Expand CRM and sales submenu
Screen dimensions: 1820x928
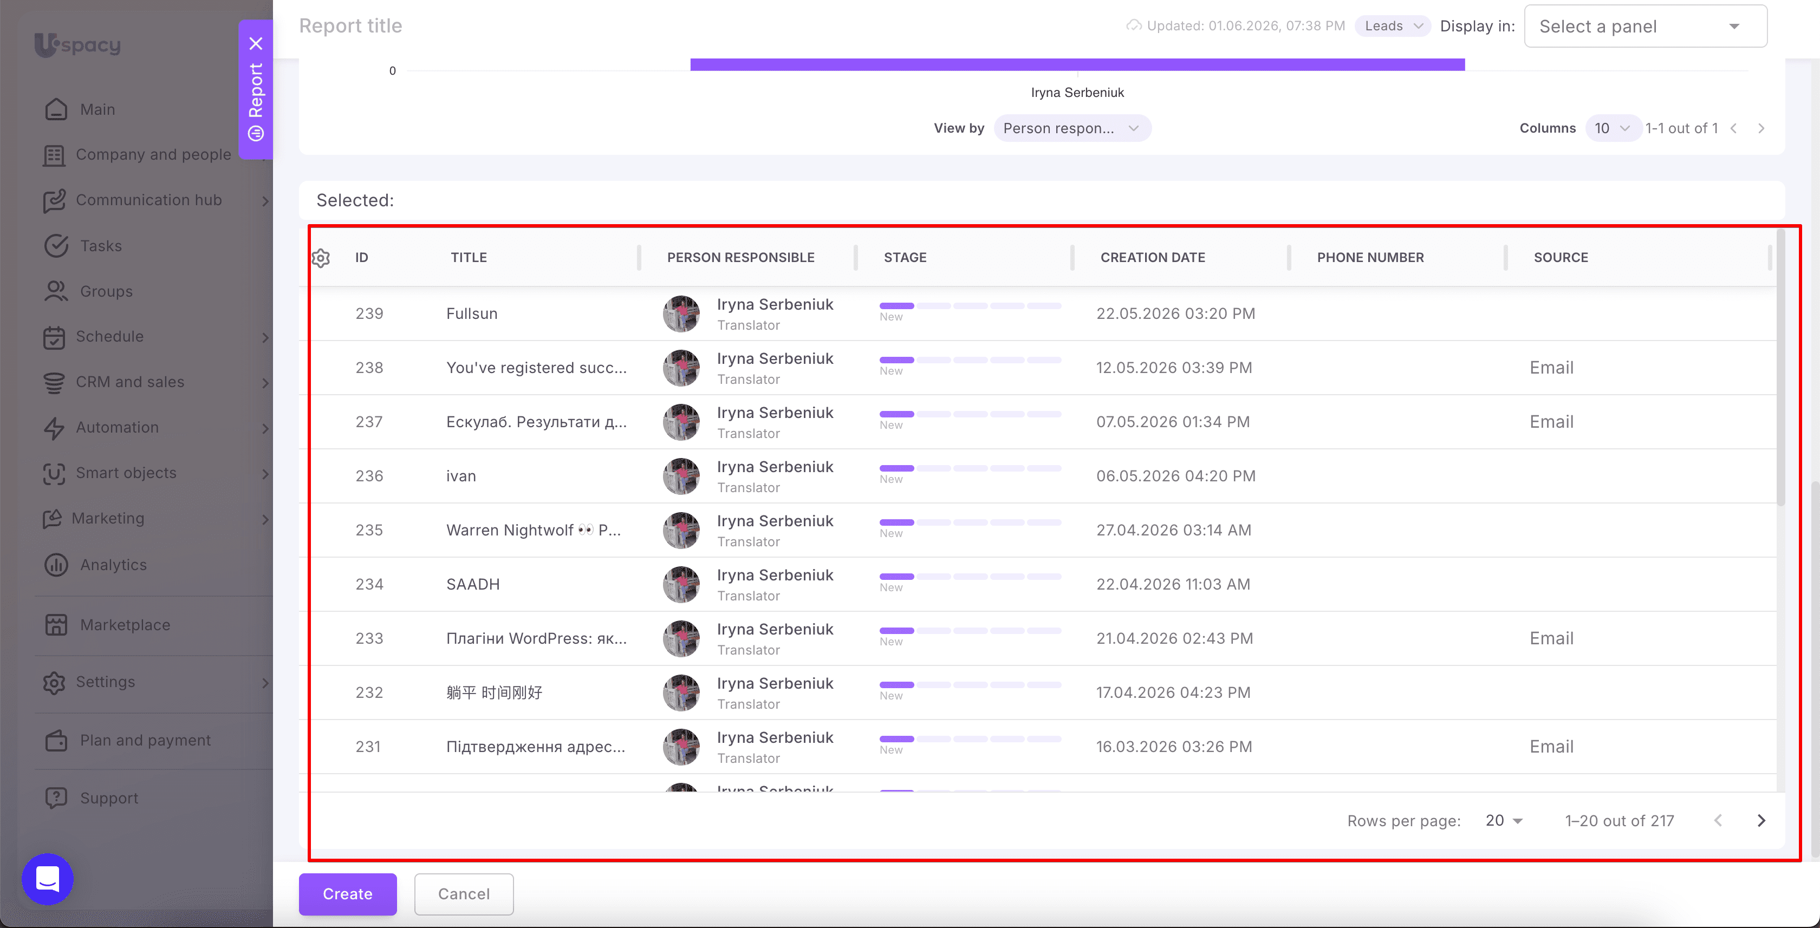click(265, 383)
